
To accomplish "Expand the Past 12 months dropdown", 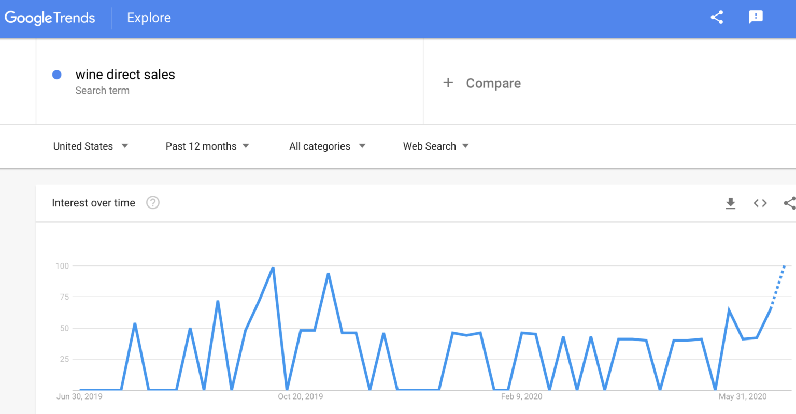I will tap(207, 146).
